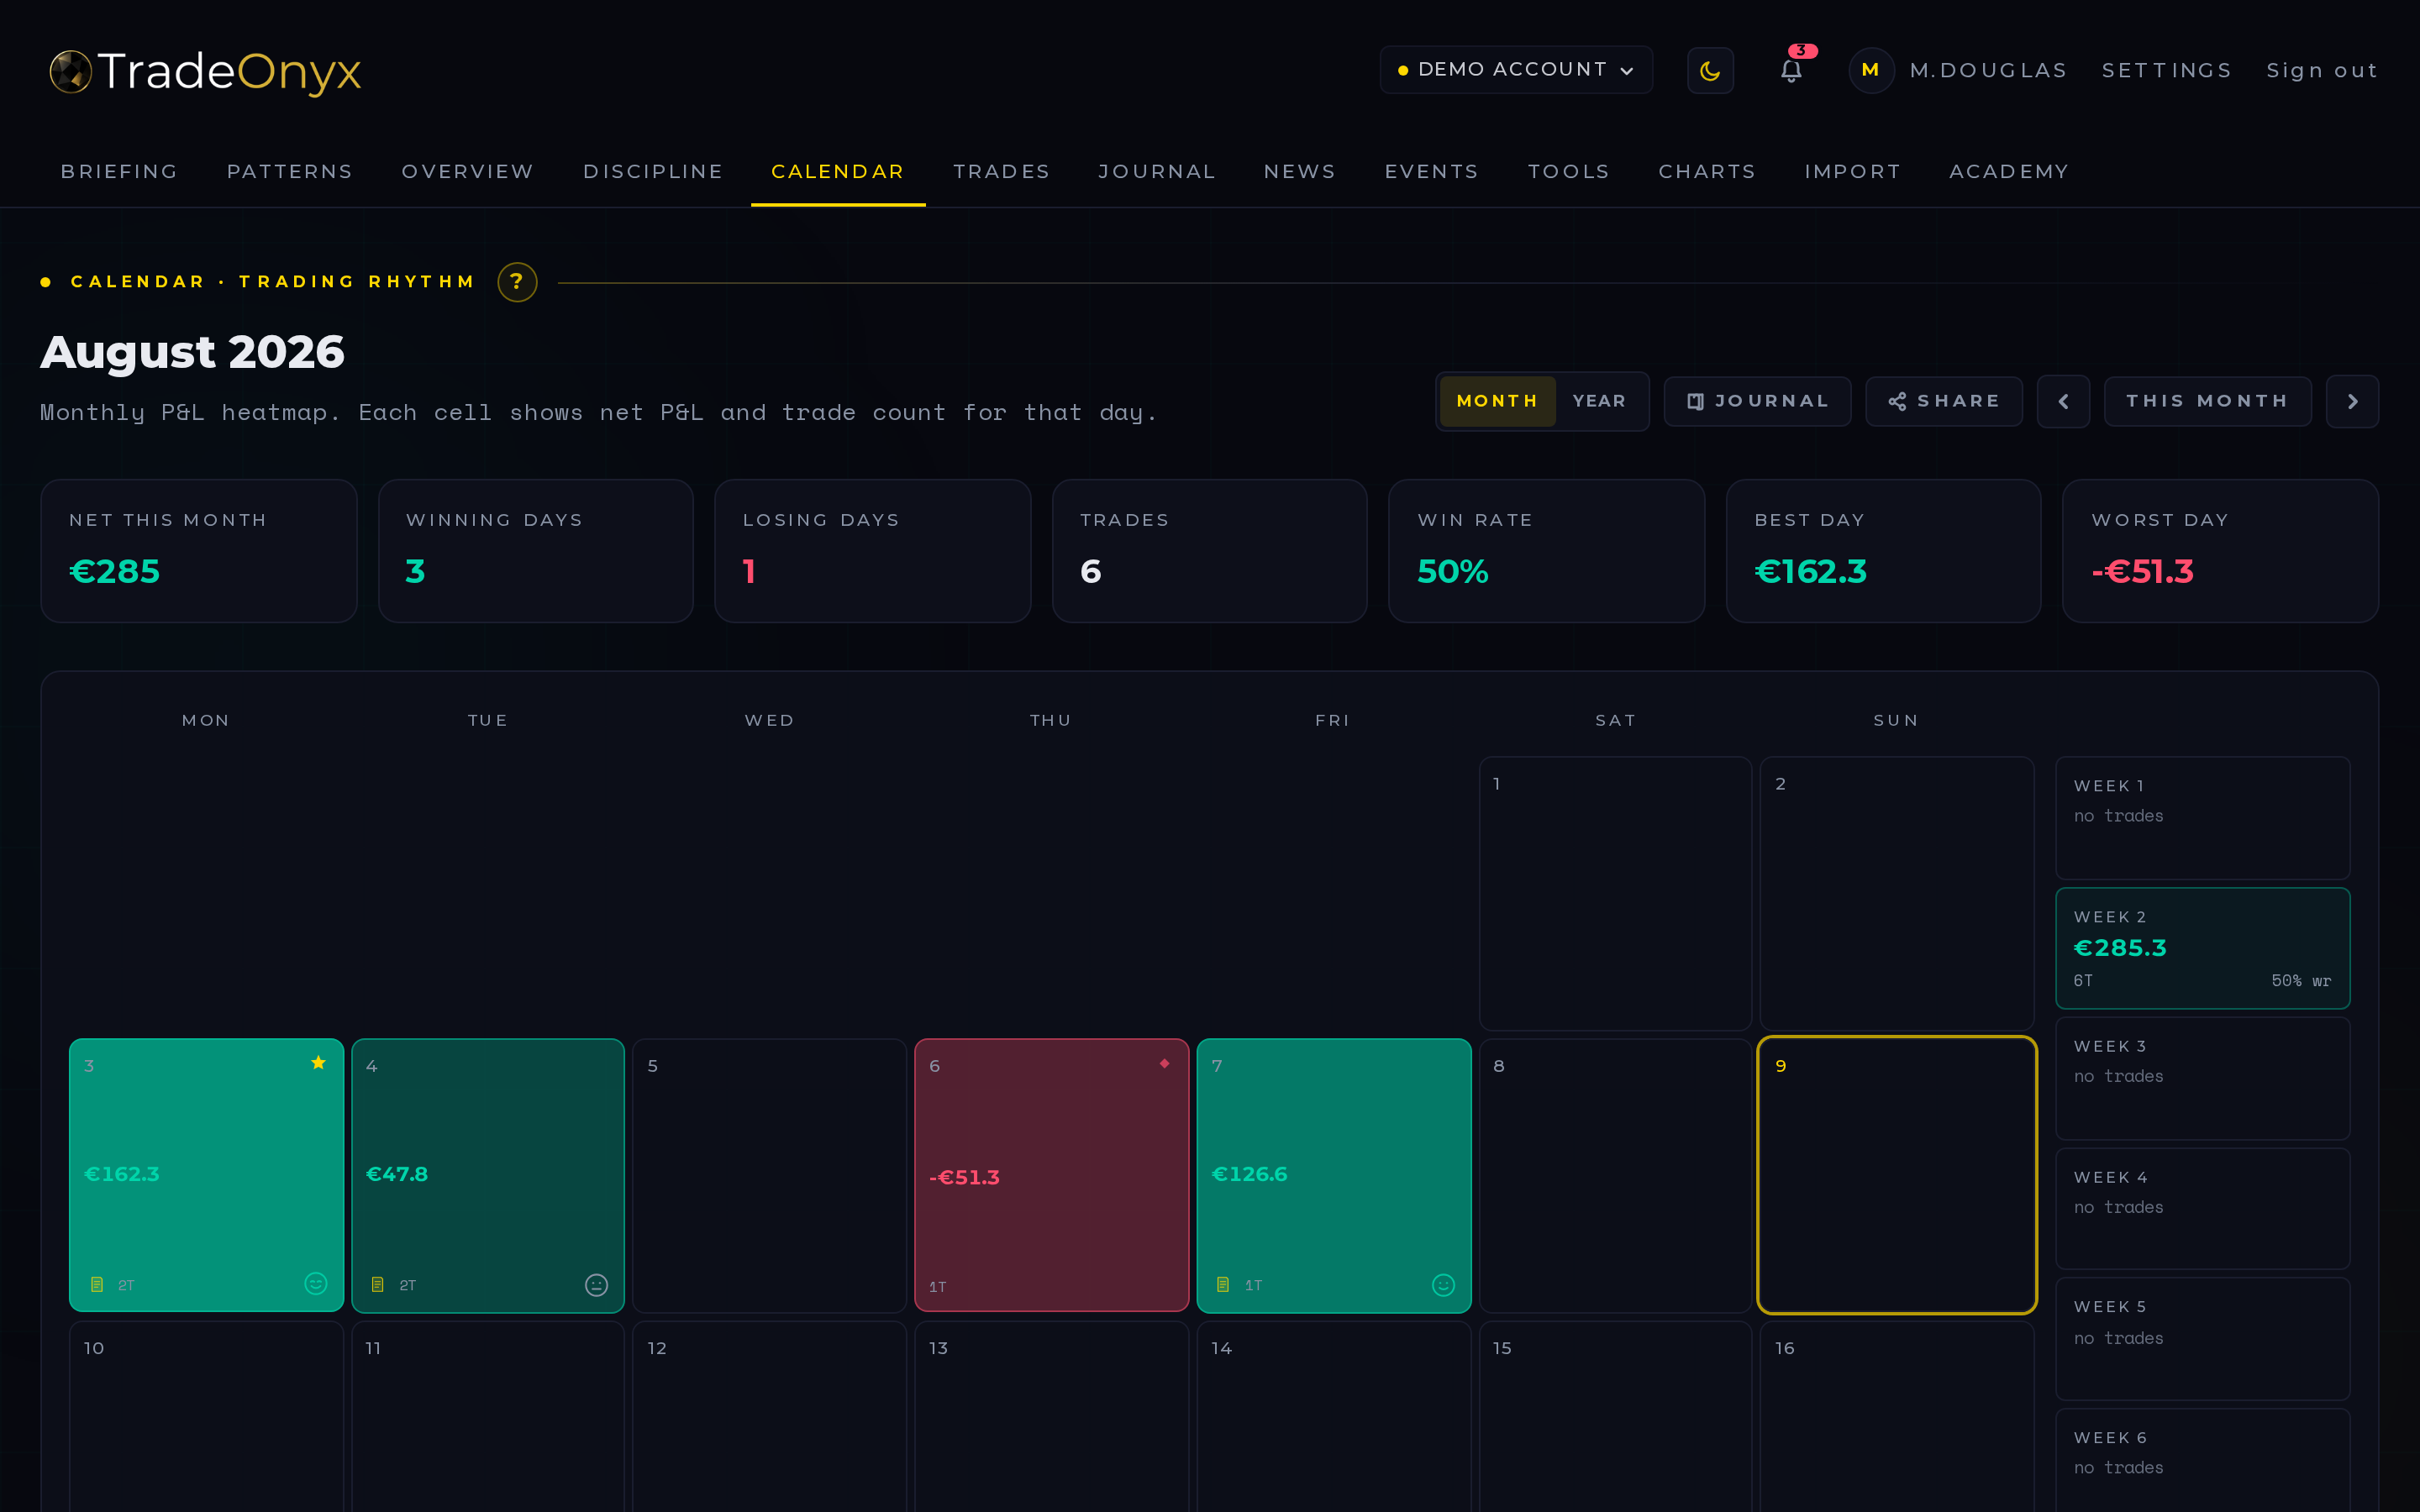Open the Week 5 summary card
Screen dimensions: 2420x1512
click(2202, 1339)
